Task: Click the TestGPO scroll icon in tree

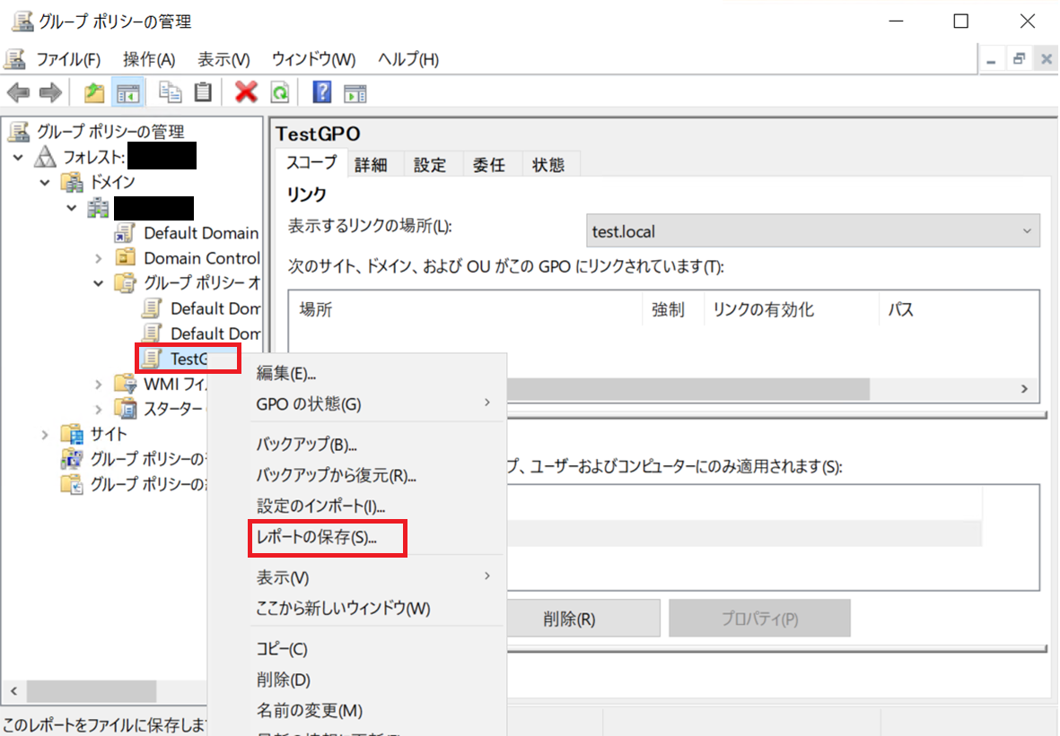Action: point(152,359)
